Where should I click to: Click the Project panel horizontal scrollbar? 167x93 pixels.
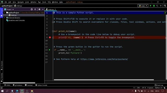(x=19, y=83)
